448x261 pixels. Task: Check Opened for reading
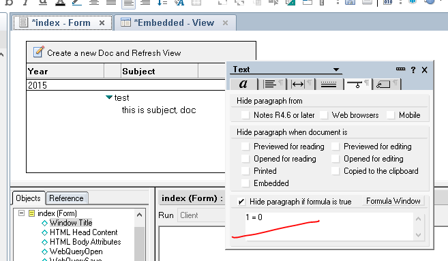245,159
